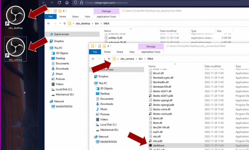Viewport: 249px width, 150px height.
Task: Sort files by Date modified column
Action: click(212, 66)
